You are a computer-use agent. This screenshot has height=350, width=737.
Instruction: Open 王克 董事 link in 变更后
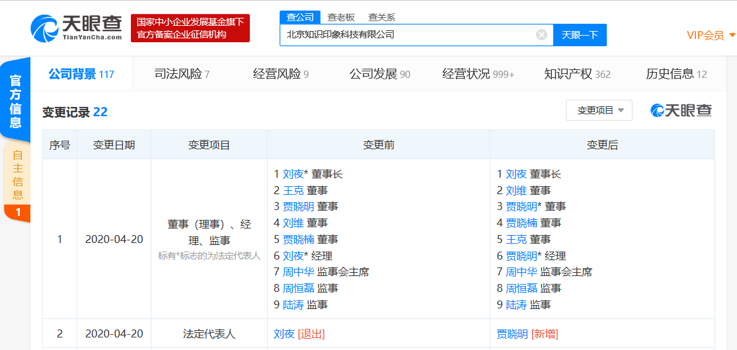point(516,239)
